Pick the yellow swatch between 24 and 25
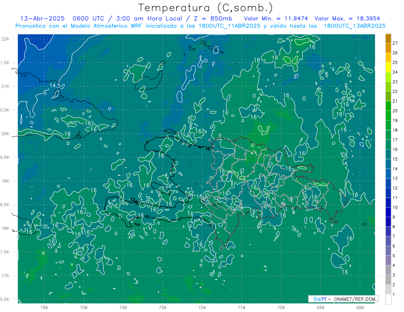Screen dimensions: 404x312 [388, 67]
